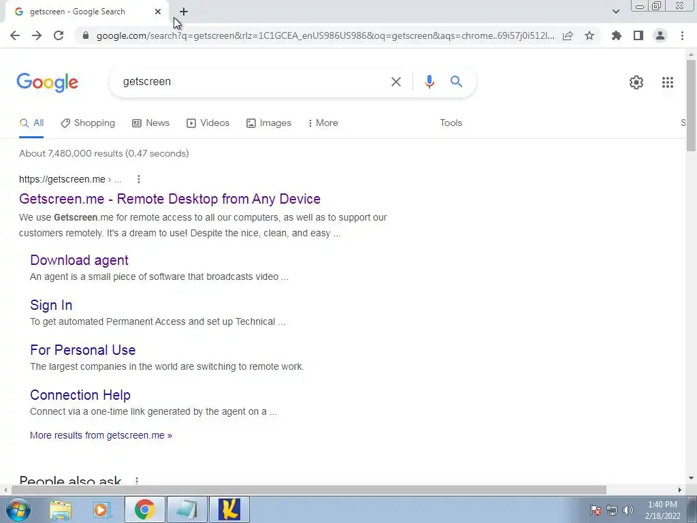Switch to the Videos tab
This screenshot has width=697, height=523.
coord(208,123)
